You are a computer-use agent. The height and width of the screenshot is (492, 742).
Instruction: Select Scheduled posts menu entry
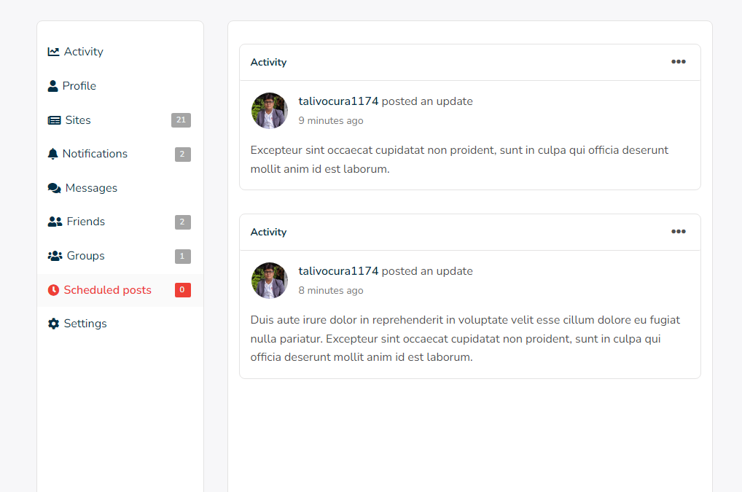[107, 290]
